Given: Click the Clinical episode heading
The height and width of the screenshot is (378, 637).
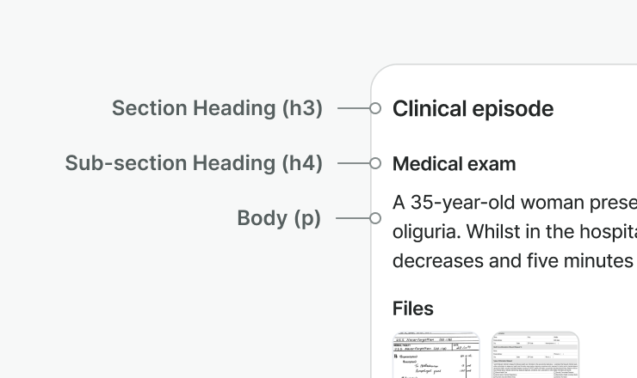Looking at the screenshot, I should point(473,109).
